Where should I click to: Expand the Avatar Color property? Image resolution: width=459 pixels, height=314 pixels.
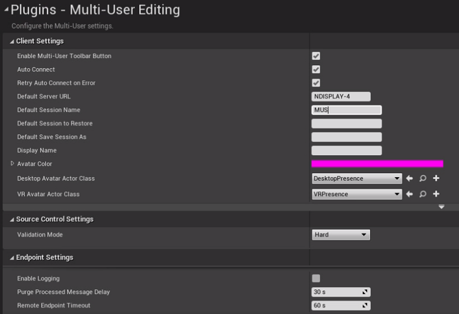tap(12, 163)
